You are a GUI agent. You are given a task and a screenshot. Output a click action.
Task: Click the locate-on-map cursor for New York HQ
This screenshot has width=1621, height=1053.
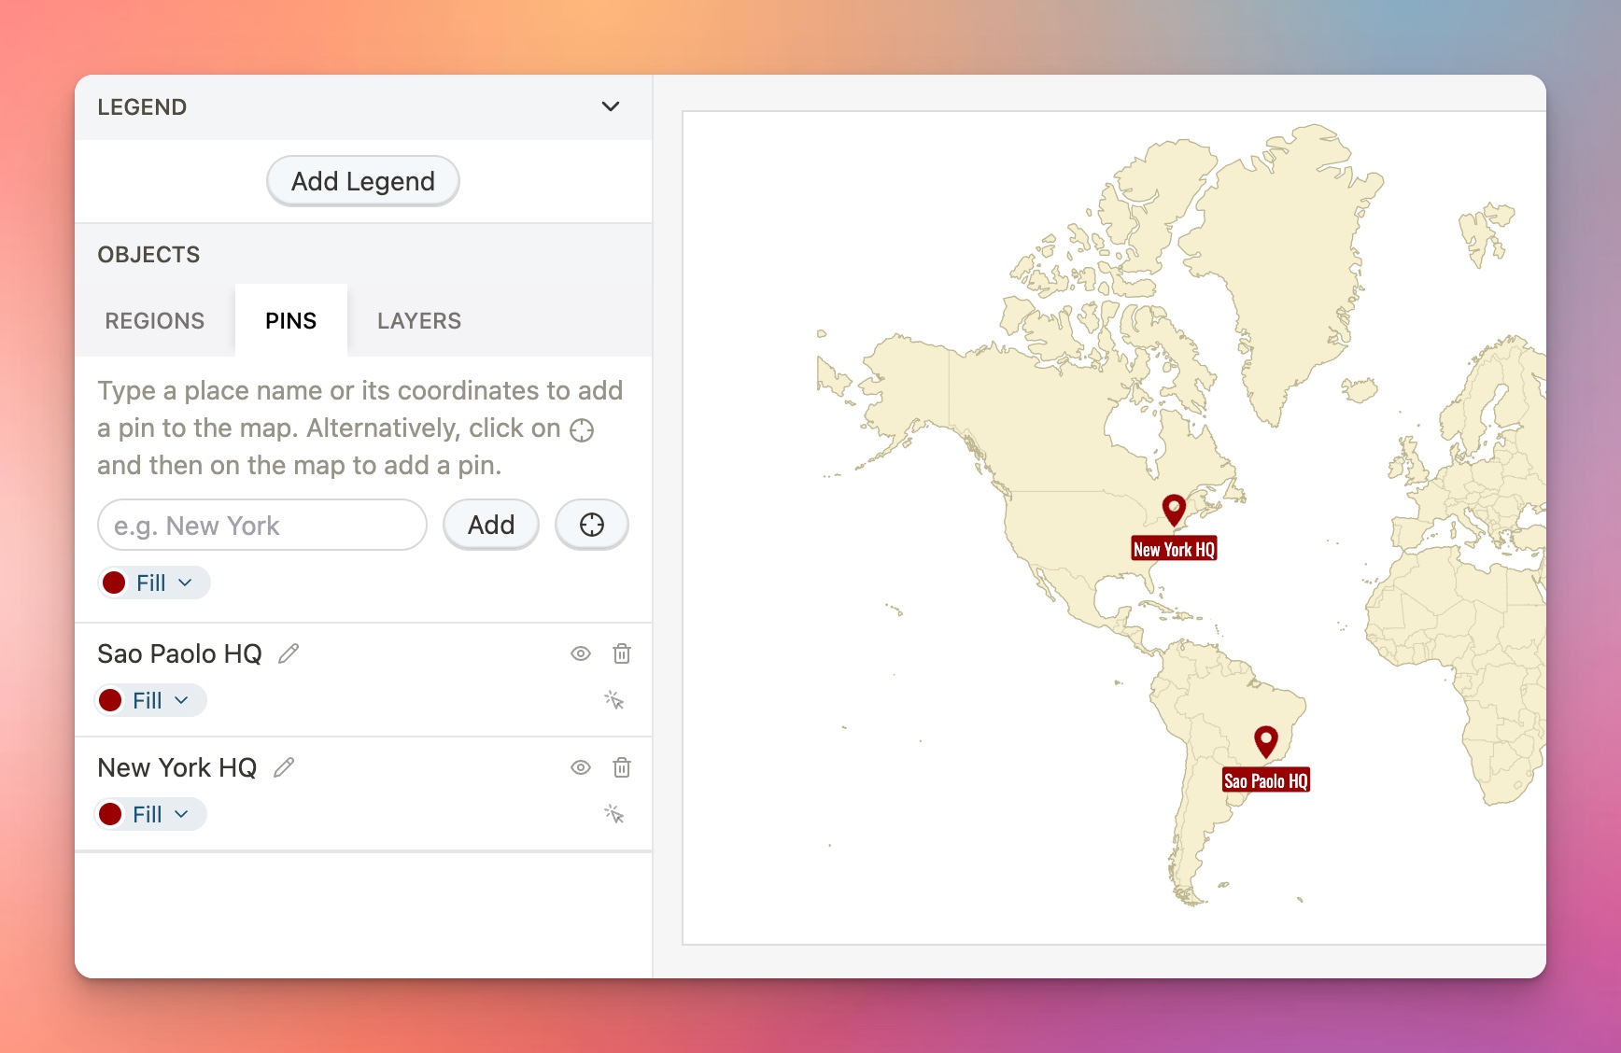point(615,813)
